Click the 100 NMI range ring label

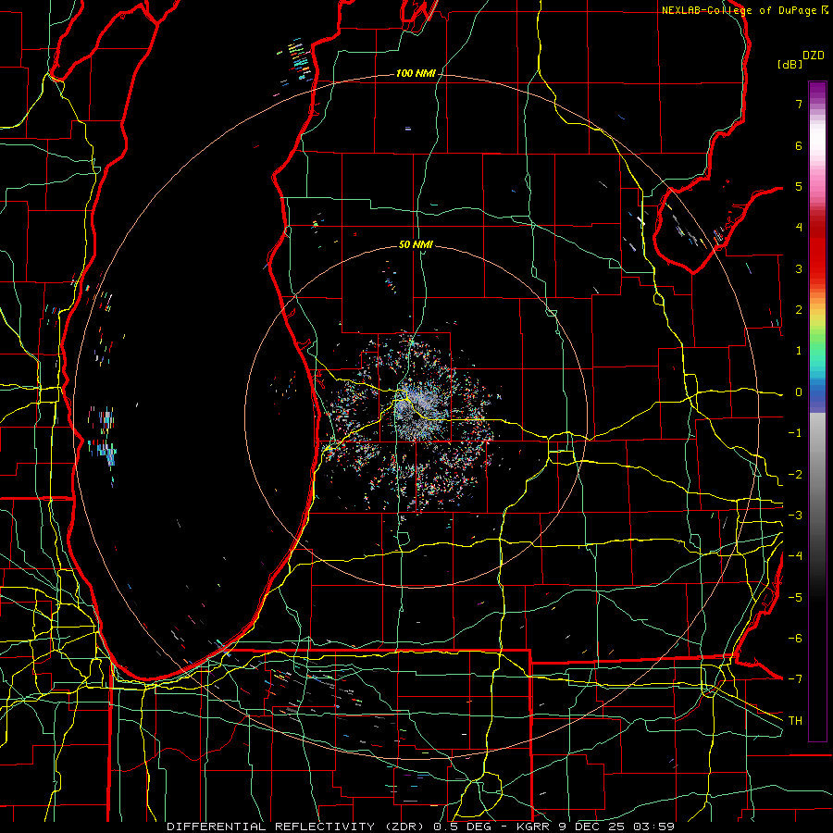click(x=416, y=73)
